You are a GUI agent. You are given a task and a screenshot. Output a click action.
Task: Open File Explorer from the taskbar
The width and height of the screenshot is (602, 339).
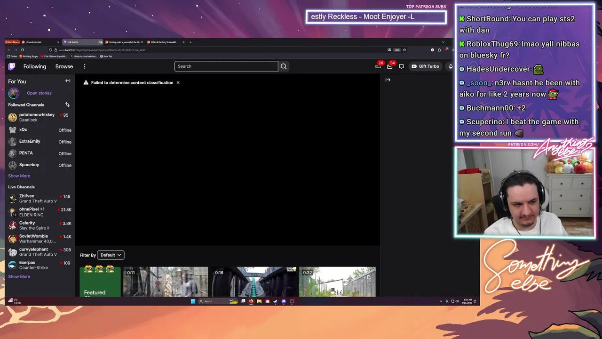[259, 301]
